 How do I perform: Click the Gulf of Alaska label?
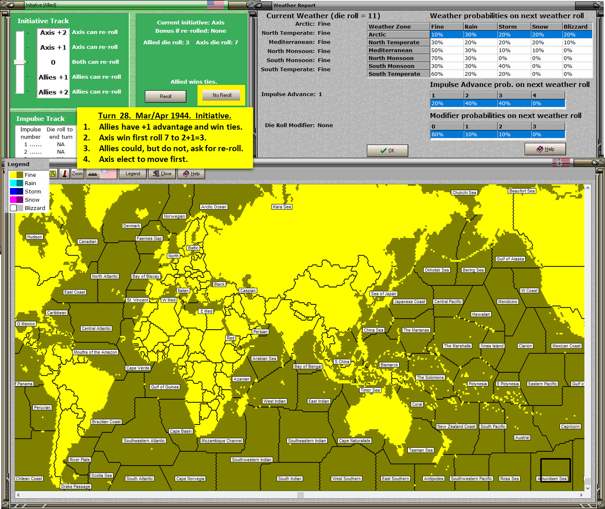click(x=510, y=259)
